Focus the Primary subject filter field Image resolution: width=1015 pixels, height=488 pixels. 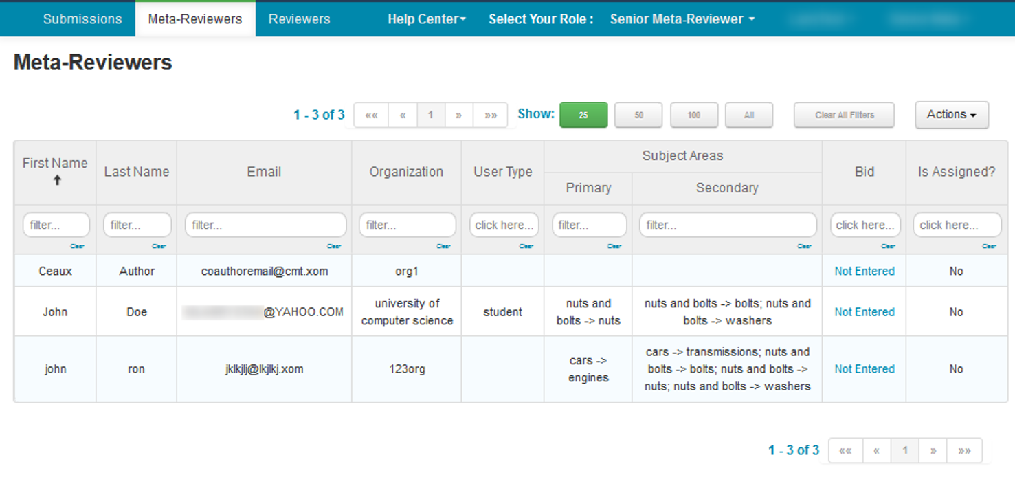[589, 225]
